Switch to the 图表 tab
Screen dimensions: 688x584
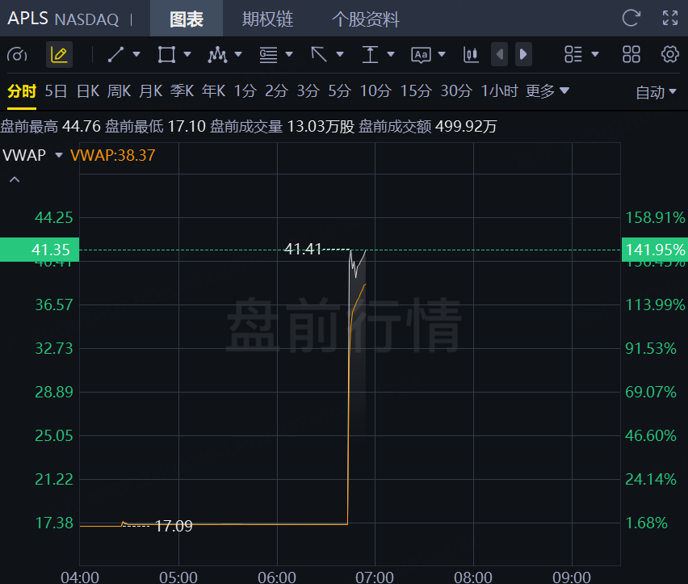(187, 19)
